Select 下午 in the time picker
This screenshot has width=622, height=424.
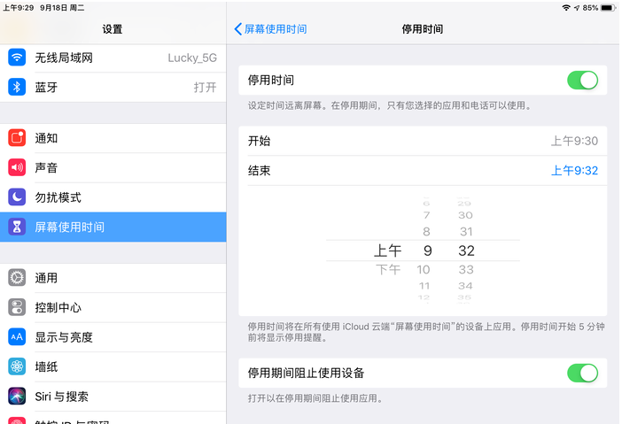click(388, 269)
